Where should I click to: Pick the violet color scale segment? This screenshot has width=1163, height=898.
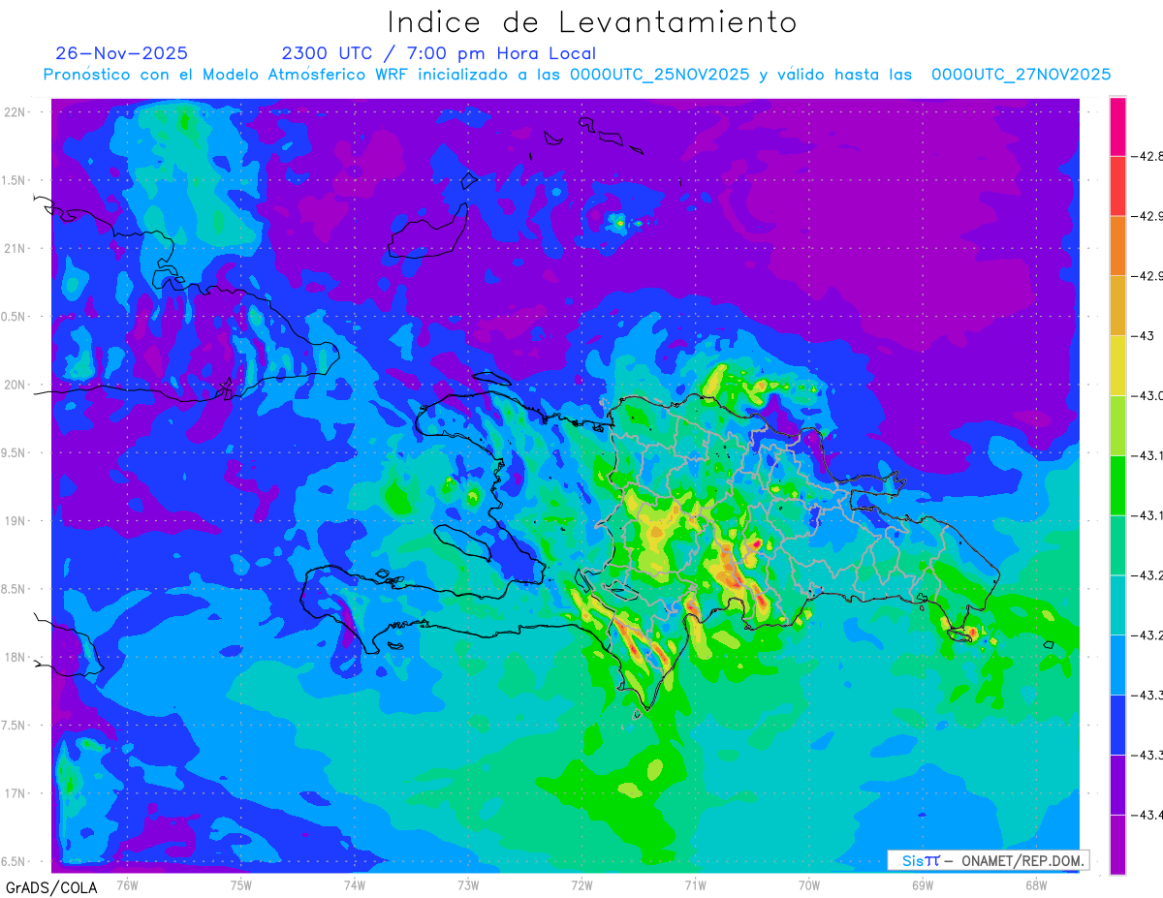[1117, 785]
